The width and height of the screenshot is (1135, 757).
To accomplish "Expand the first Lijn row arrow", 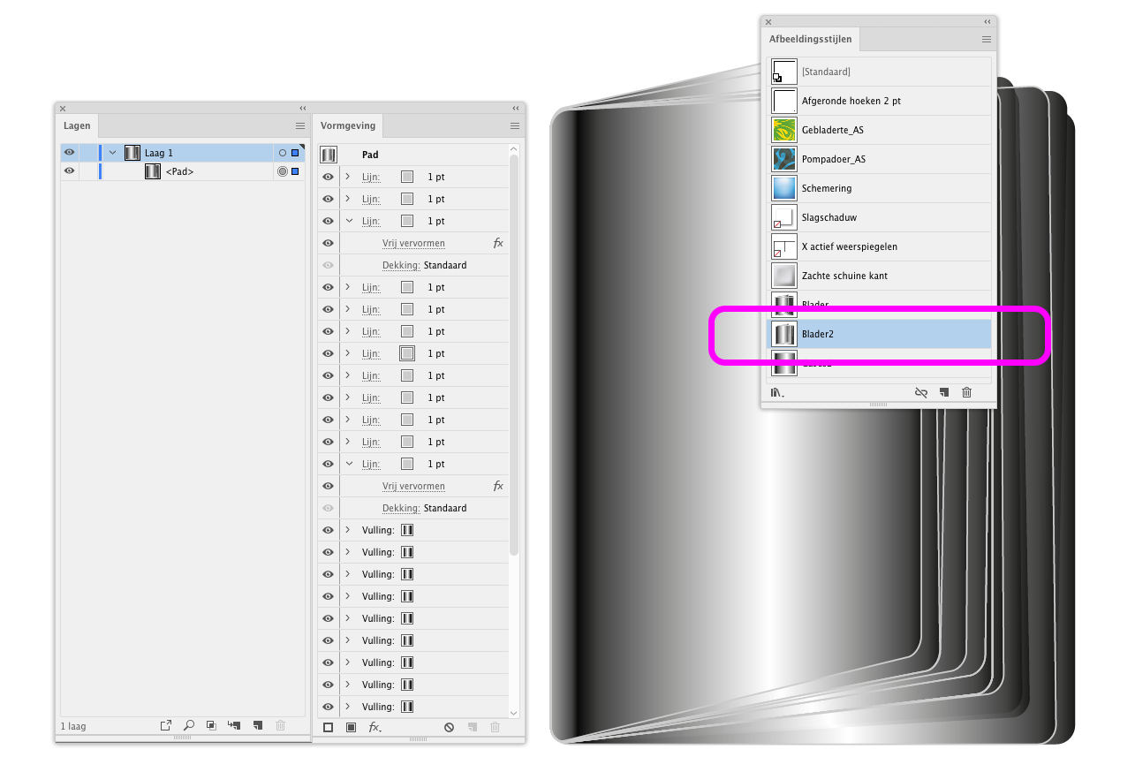I will click(x=348, y=177).
